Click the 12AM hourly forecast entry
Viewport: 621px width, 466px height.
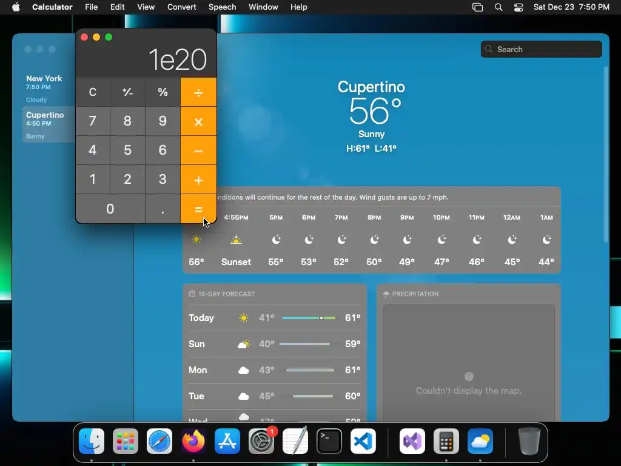[512, 240]
